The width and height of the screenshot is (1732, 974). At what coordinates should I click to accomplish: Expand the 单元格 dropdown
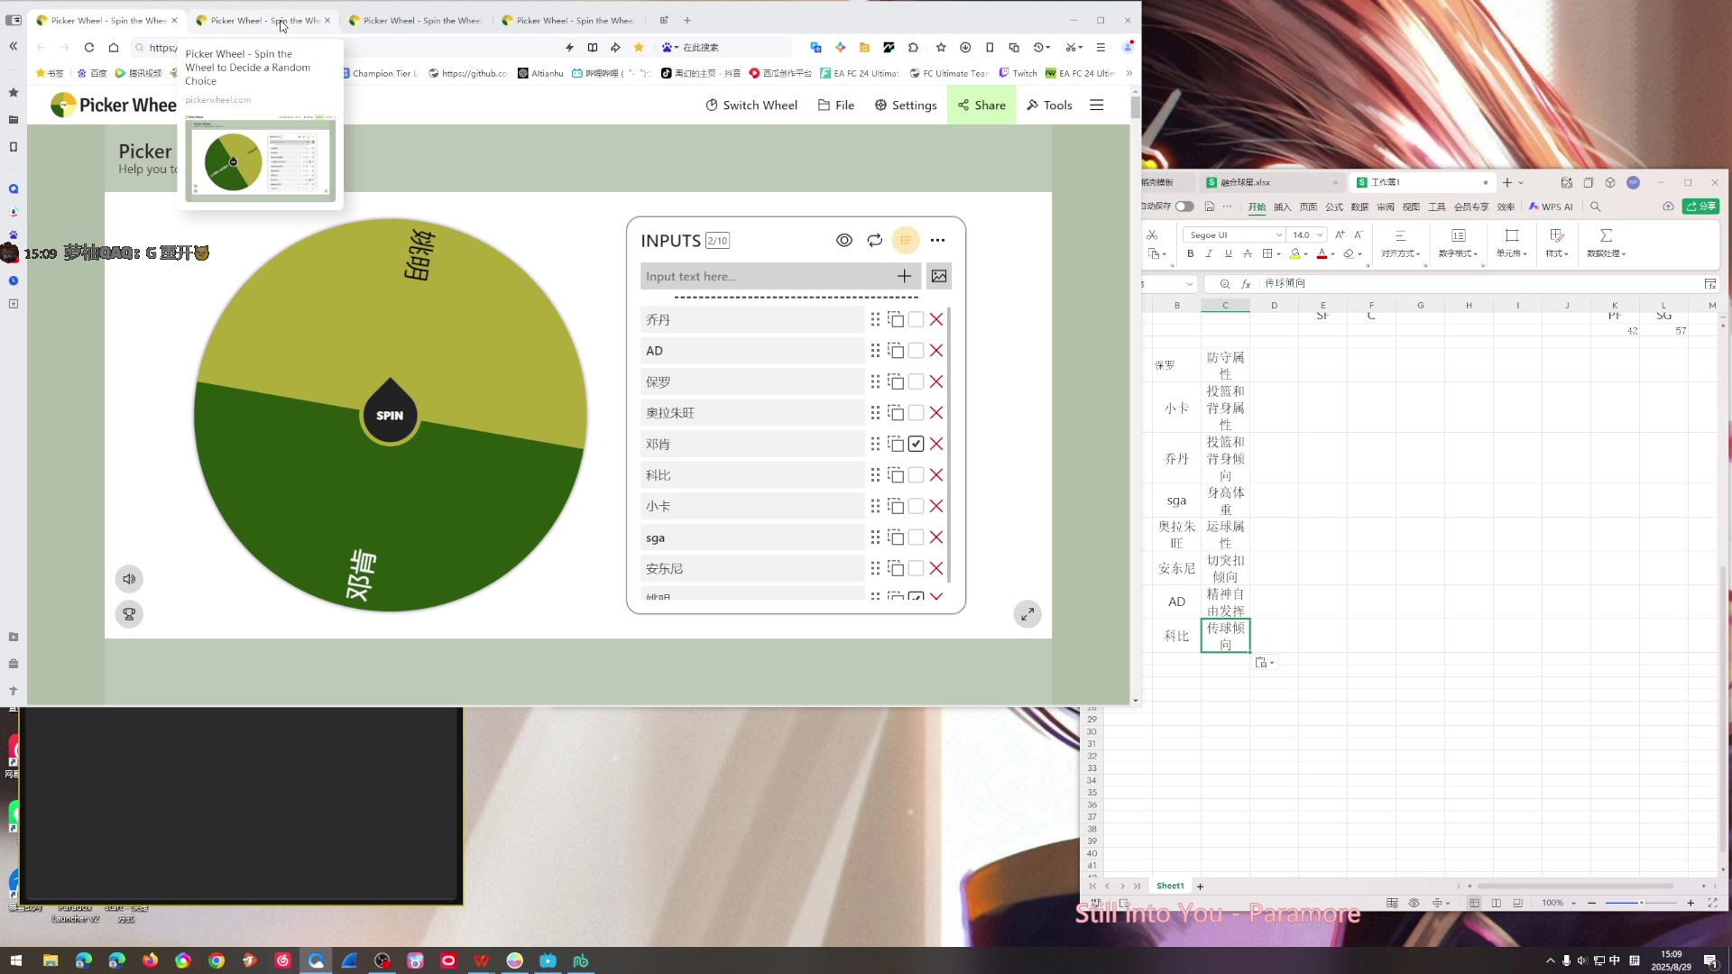(1512, 254)
